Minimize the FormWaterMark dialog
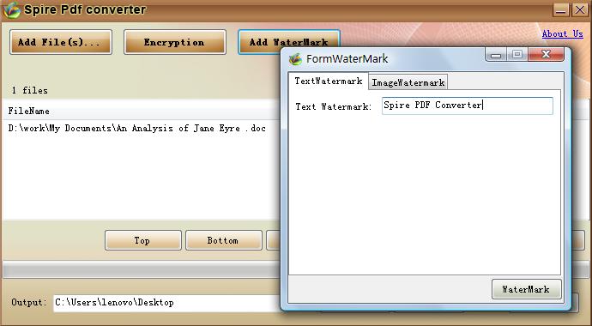The height and width of the screenshot is (326, 592). [x=496, y=55]
